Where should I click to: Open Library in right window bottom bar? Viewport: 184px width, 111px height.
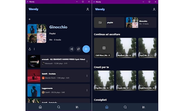143,107
